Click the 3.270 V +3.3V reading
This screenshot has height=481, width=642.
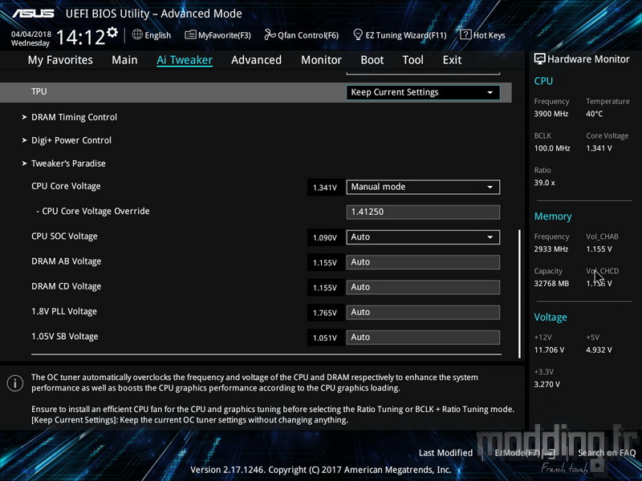point(547,385)
